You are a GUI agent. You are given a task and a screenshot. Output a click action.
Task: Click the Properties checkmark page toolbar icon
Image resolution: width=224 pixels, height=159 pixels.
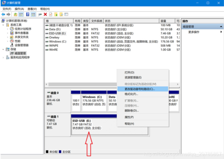pyautogui.click(x=51, y=14)
